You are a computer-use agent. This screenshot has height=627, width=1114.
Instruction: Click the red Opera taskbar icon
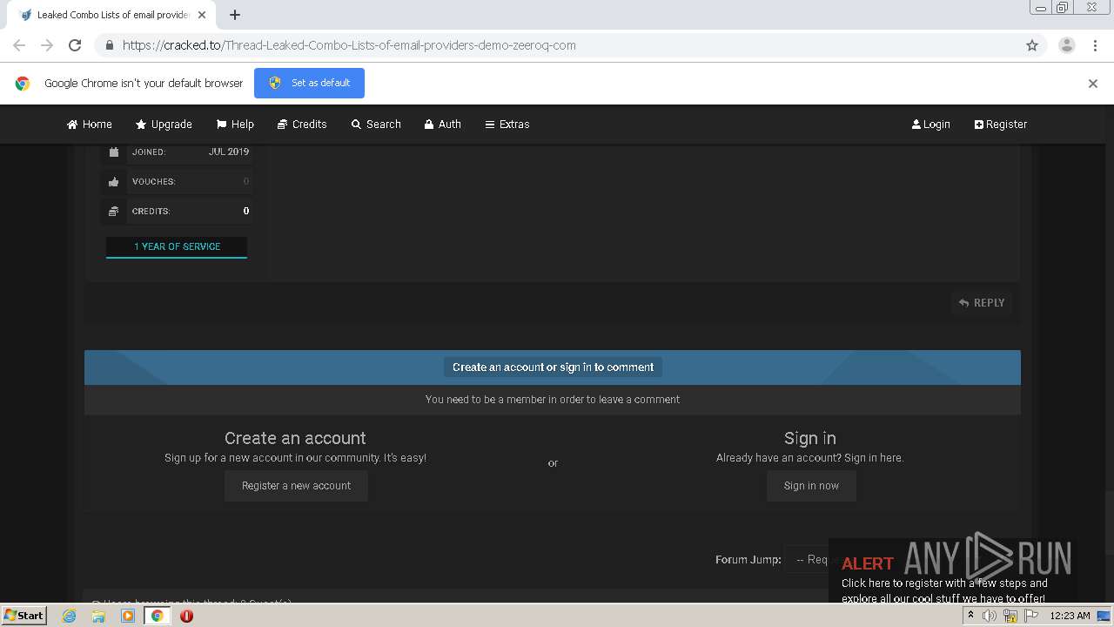point(186,616)
